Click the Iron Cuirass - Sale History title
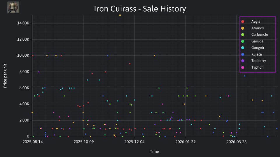Image resolution: width=280 pixels, height=157 pixels. [140, 9]
